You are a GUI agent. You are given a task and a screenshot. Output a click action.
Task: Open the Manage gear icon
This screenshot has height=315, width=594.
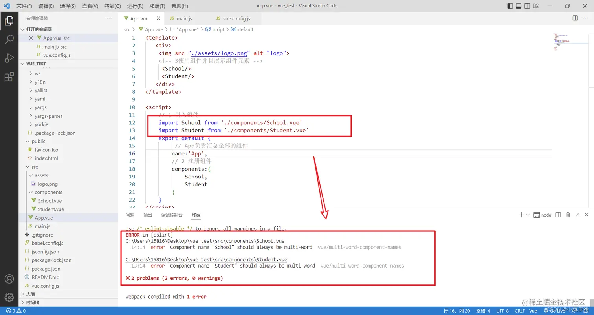pyautogui.click(x=9, y=297)
